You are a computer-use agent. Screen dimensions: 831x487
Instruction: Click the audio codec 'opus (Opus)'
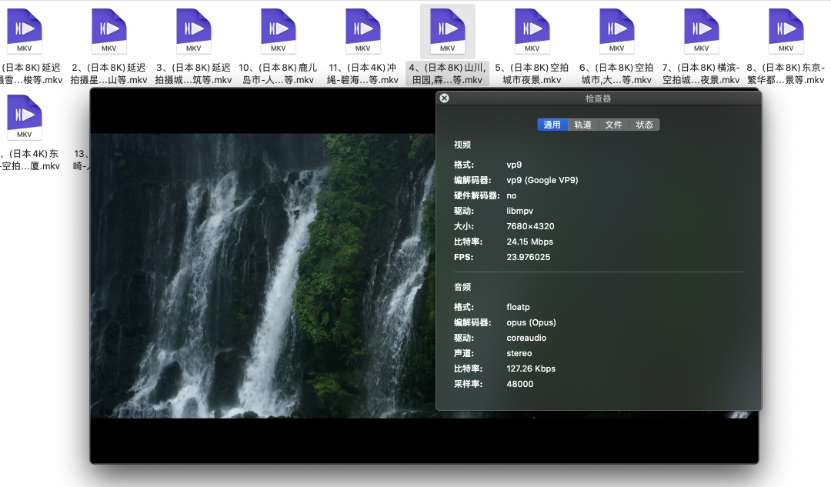(x=531, y=322)
